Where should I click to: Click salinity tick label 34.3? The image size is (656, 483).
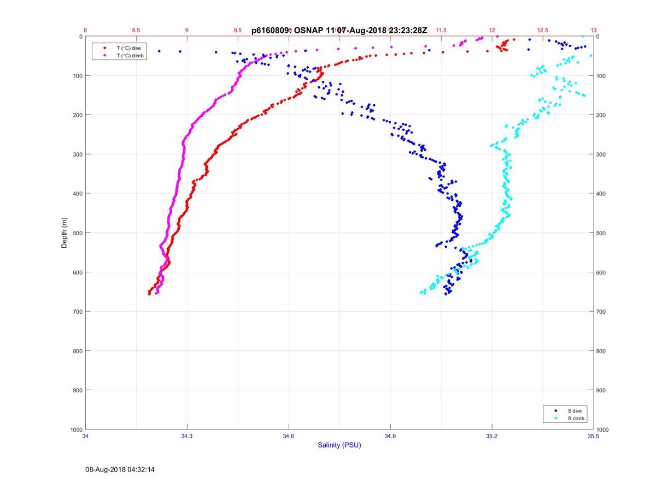pyautogui.click(x=187, y=437)
